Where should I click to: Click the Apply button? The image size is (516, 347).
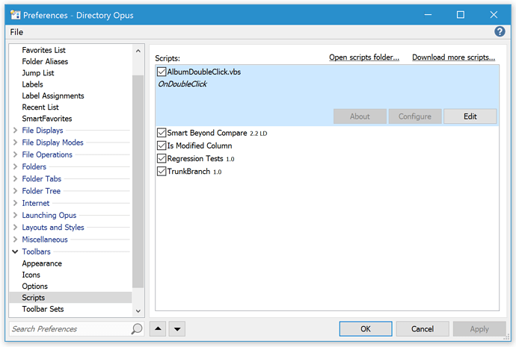pos(479,329)
